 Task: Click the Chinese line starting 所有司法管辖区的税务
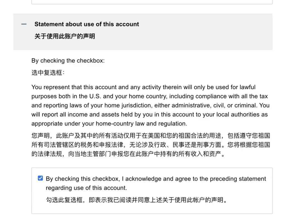(151, 145)
